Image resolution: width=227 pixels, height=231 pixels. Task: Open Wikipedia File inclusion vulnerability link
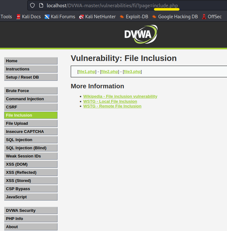pos(120,96)
